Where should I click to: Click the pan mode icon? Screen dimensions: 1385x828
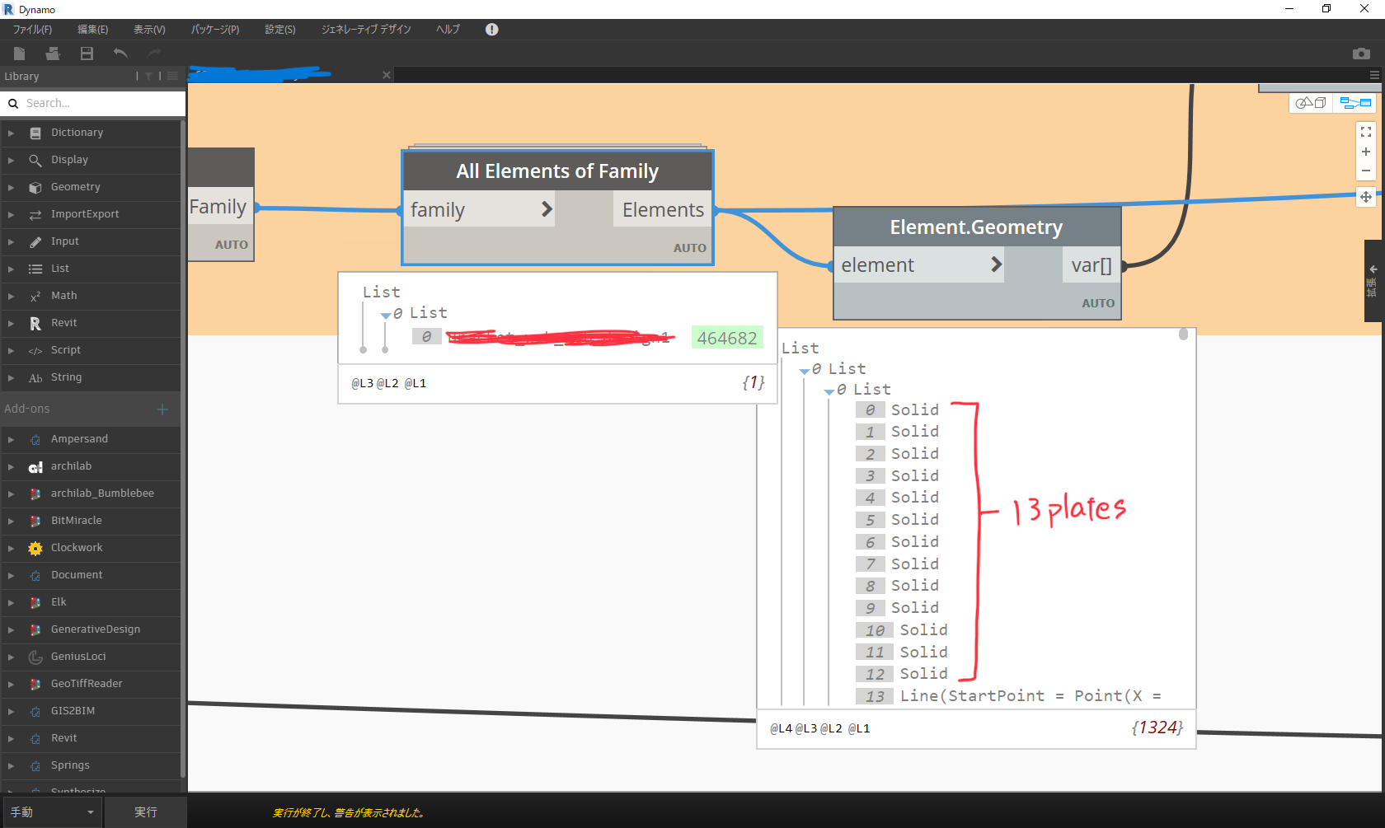point(1366,197)
